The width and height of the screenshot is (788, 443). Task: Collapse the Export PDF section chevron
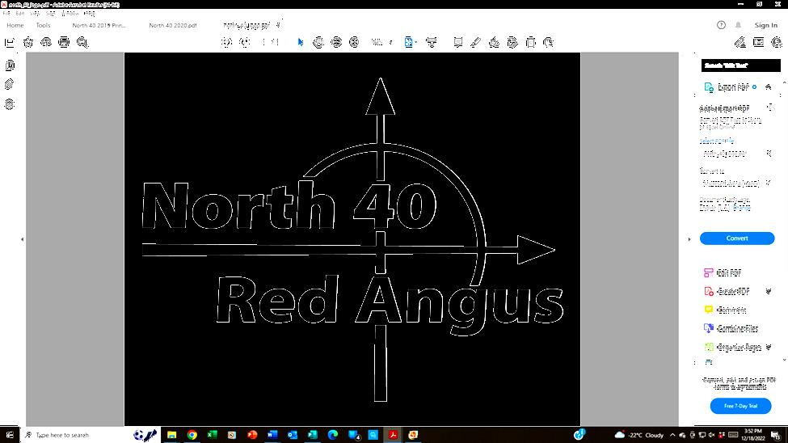click(x=769, y=87)
